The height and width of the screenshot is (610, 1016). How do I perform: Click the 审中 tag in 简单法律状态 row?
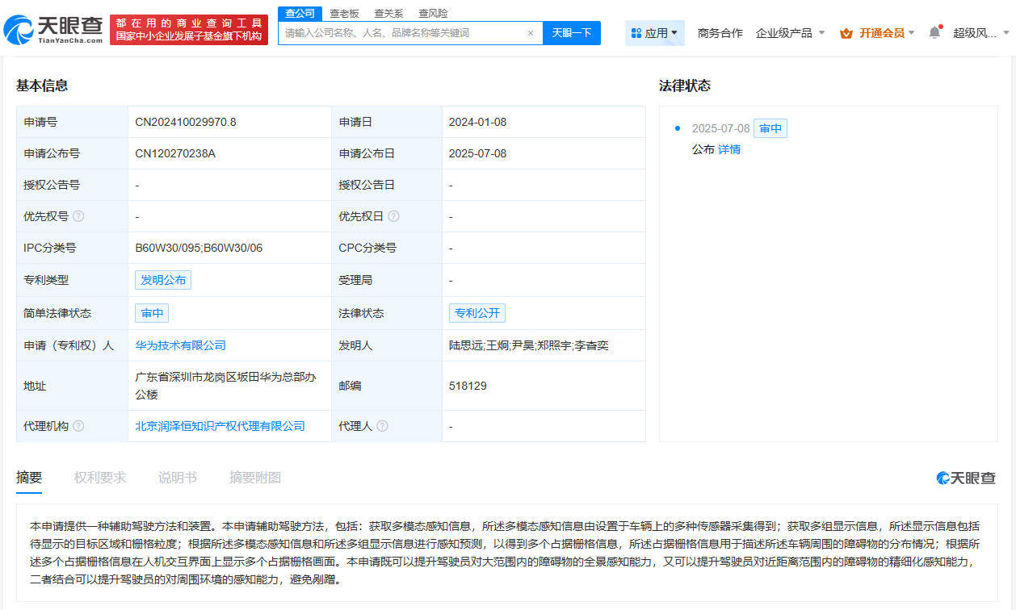click(x=152, y=313)
